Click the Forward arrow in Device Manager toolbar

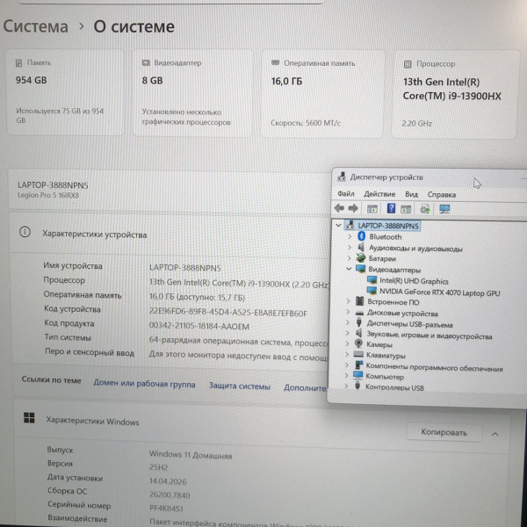coord(353,209)
